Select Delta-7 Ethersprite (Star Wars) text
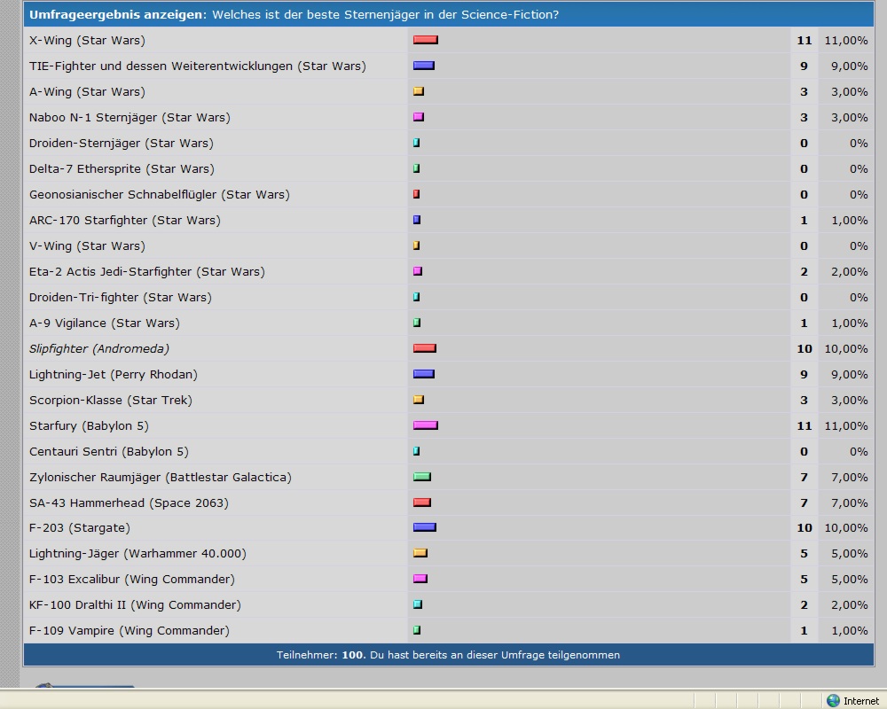 [122, 168]
